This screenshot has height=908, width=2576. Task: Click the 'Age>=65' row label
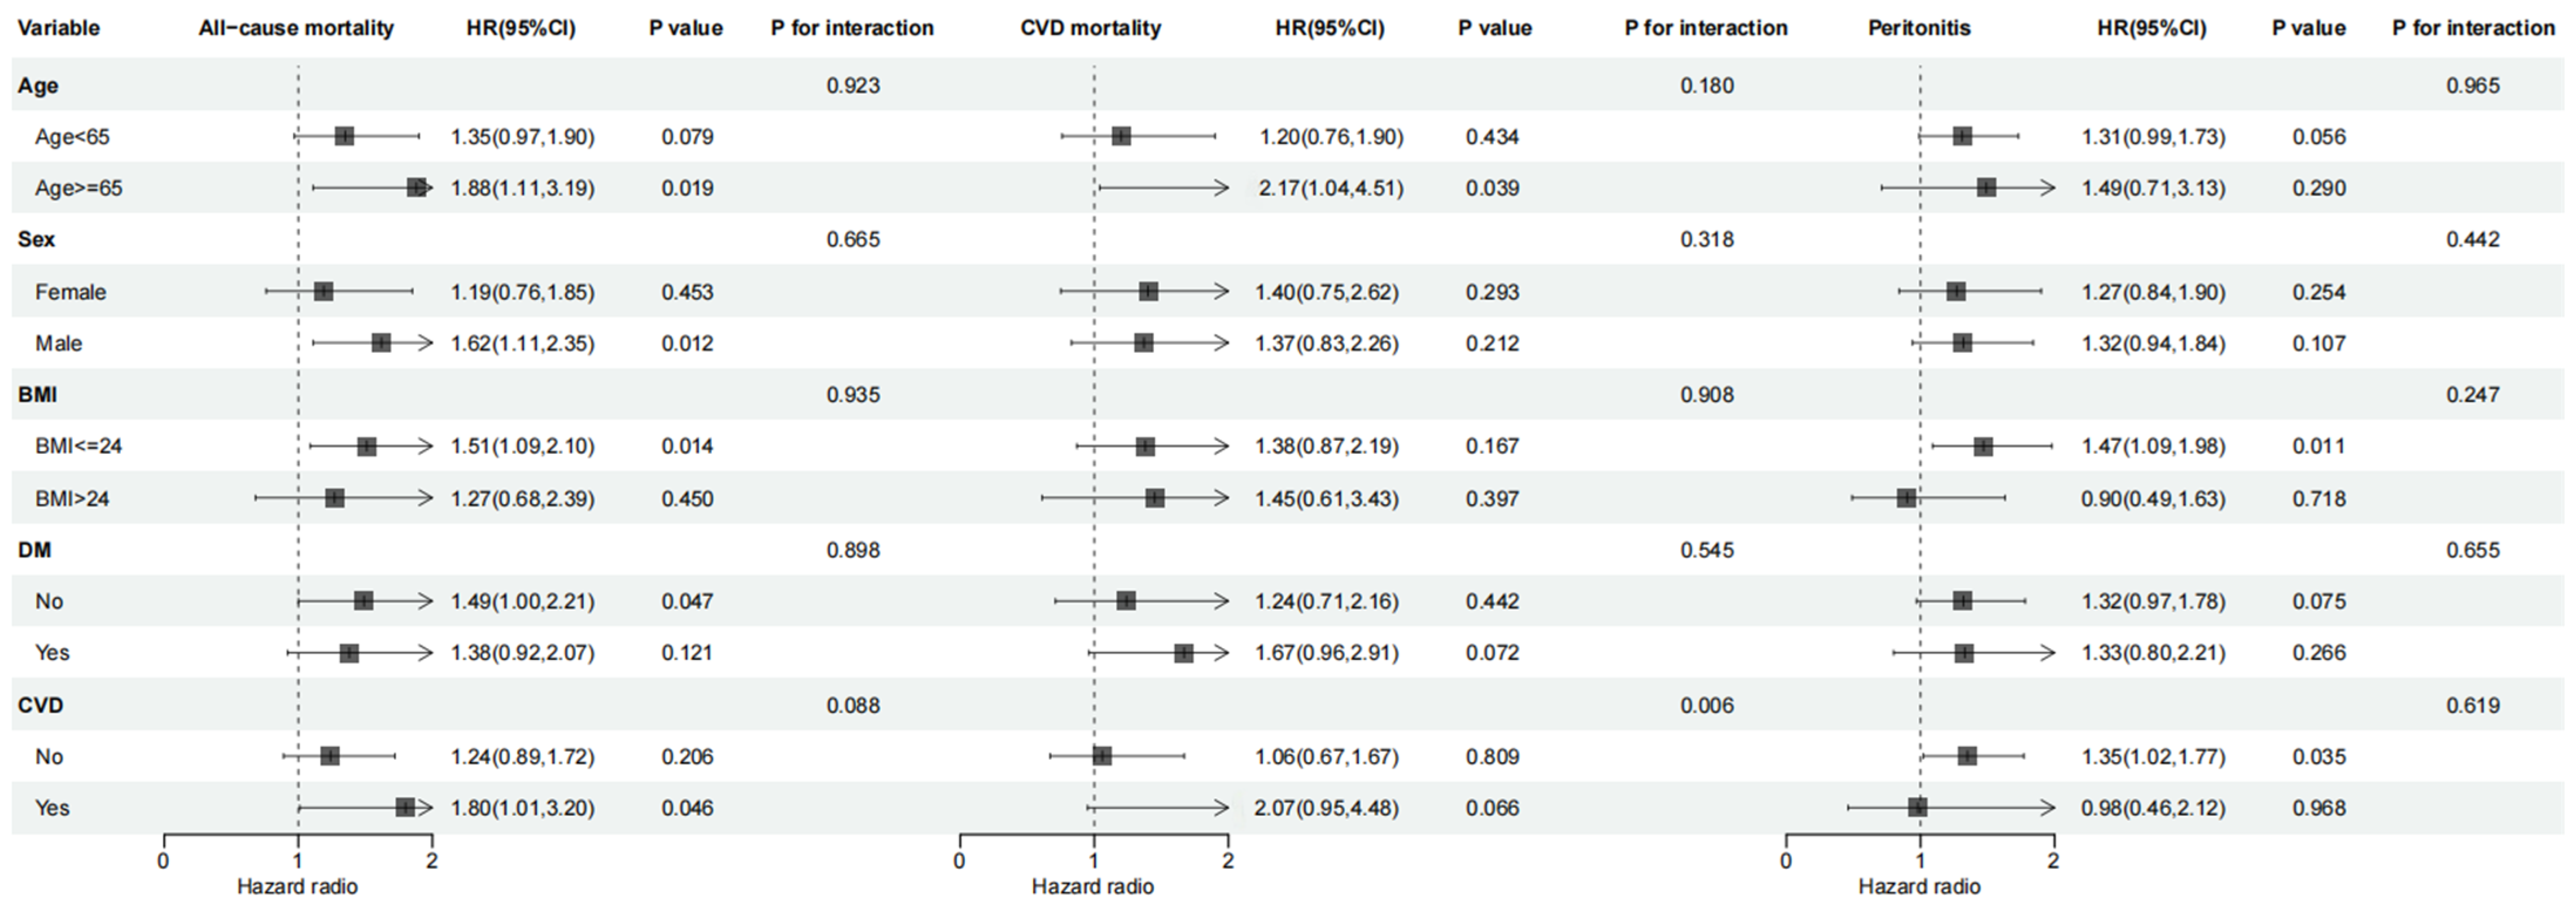79,188
